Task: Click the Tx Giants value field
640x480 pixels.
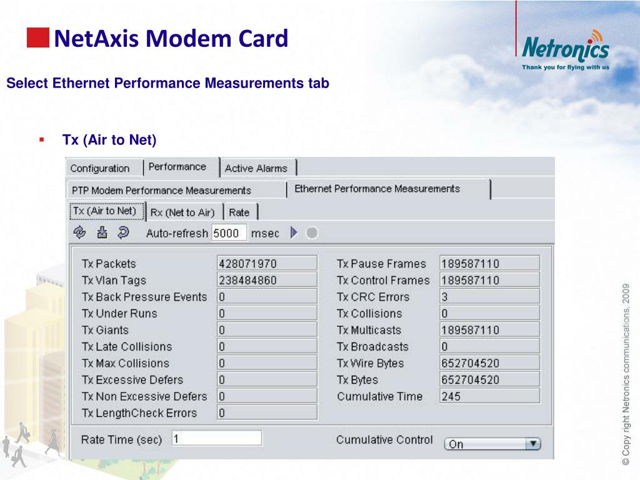Action: [267, 330]
